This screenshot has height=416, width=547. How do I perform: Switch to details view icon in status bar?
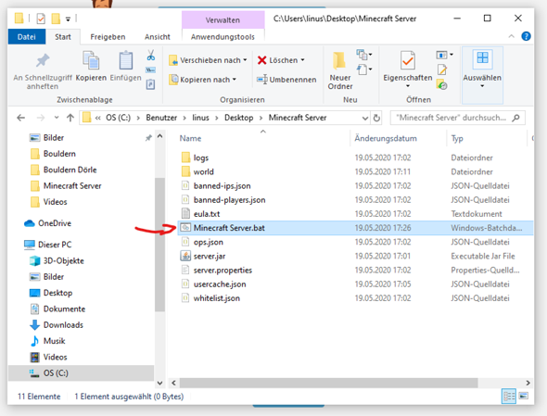pyautogui.click(x=509, y=397)
